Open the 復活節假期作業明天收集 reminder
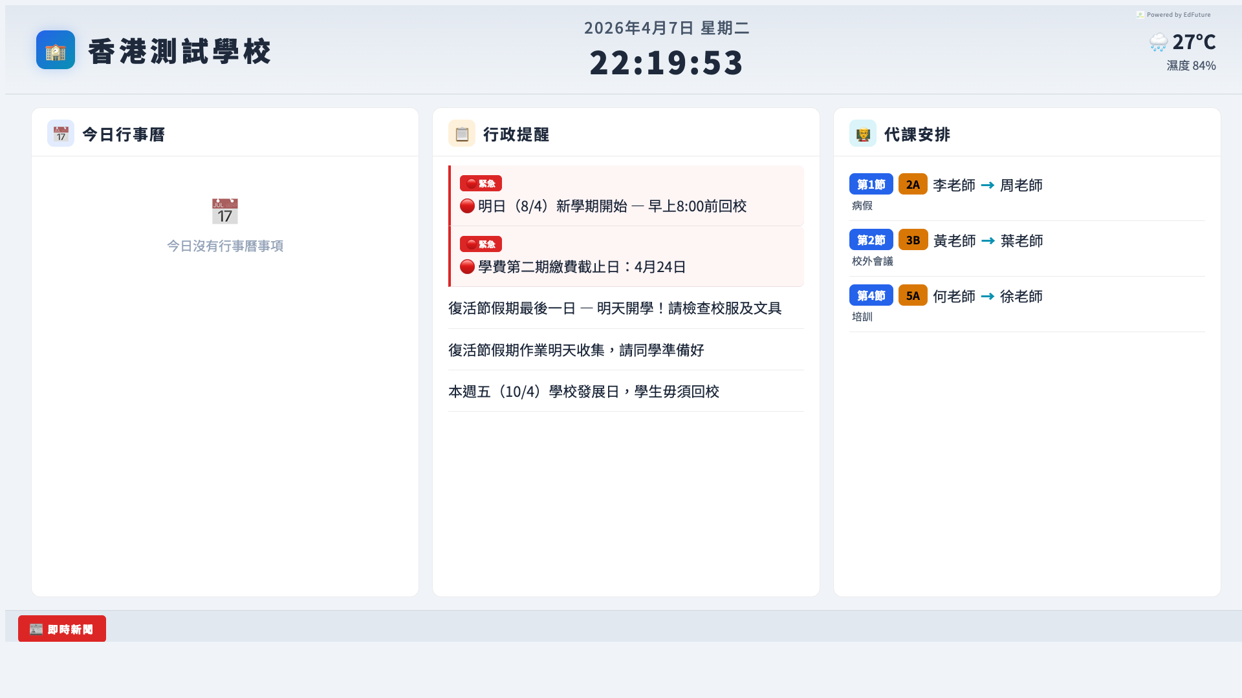The width and height of the screenshot is (1242, 698). (x=576, y=350)
